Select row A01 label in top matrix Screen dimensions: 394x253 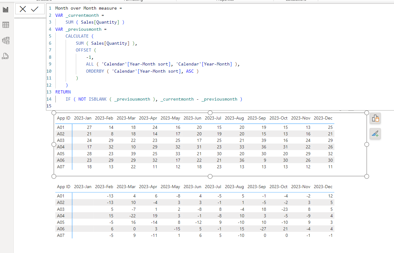(x=61, y=127)
